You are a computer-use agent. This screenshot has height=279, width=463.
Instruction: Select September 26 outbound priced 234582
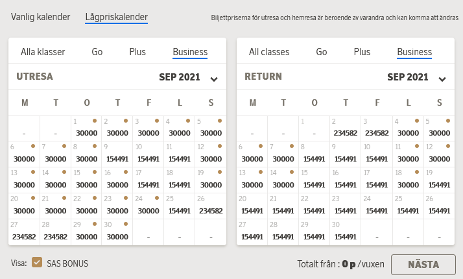[210, 206]
